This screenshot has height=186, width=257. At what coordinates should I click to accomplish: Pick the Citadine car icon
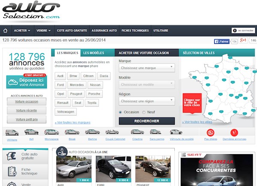pyautogui.click(x=137, y=132)
